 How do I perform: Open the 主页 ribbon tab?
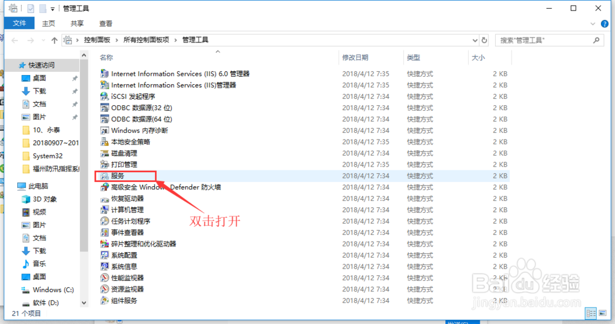(49, 23)
